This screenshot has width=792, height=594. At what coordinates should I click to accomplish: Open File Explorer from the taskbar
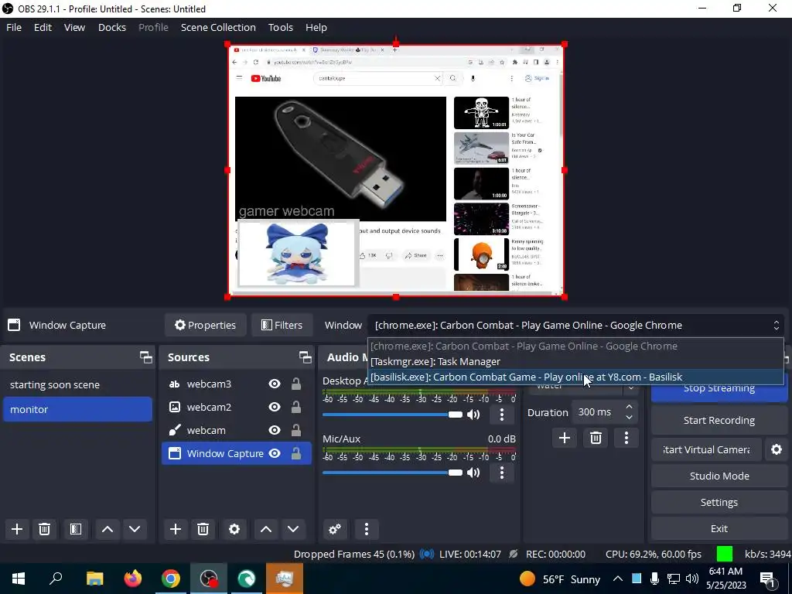click(x=94, y=579)
